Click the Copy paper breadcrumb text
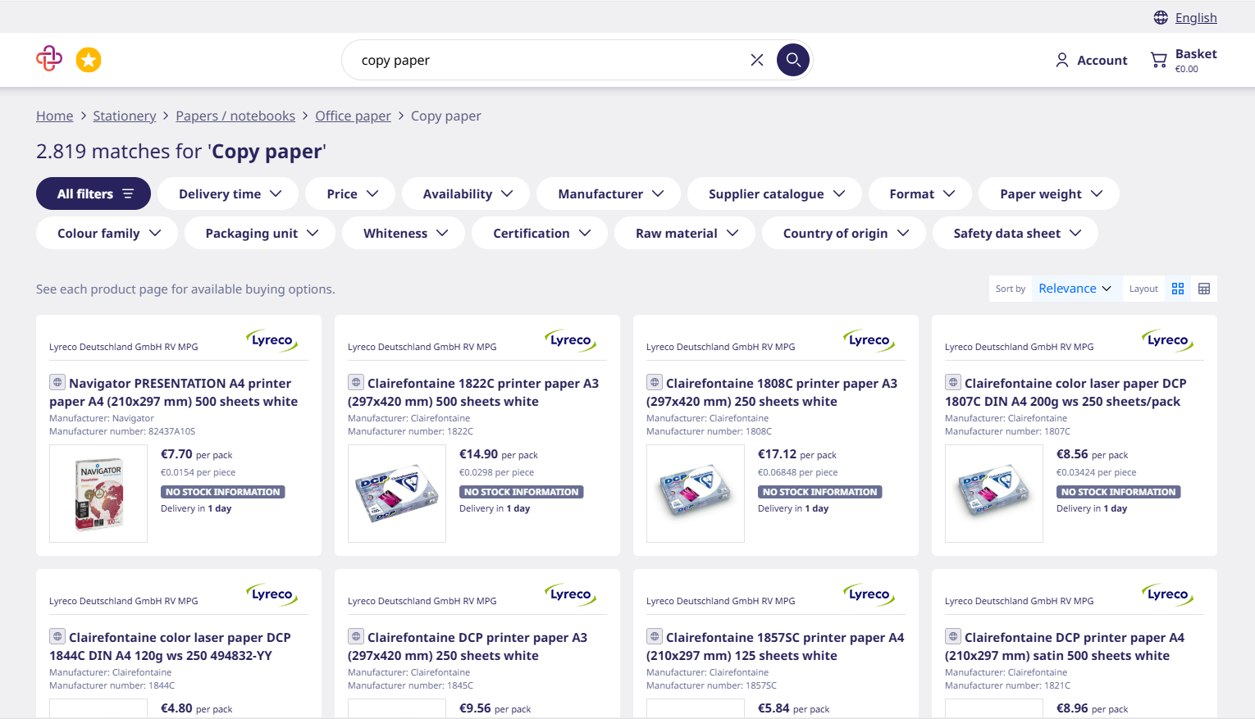This screenshot has height=719, width=1255. click(x=446, y=116)
